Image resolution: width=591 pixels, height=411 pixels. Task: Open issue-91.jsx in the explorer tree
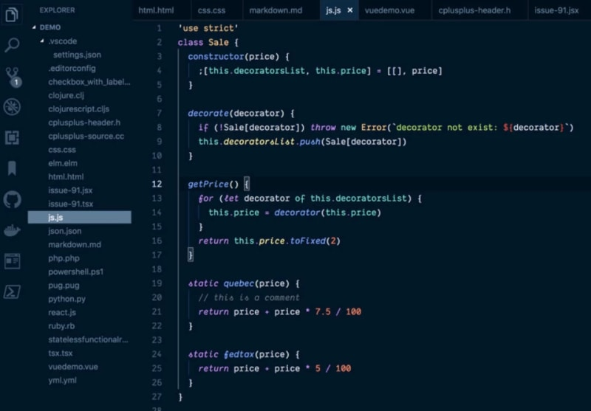click(x=70, y=190)
